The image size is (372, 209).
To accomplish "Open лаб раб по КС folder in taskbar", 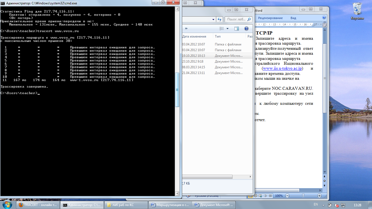I will [126, 205].
